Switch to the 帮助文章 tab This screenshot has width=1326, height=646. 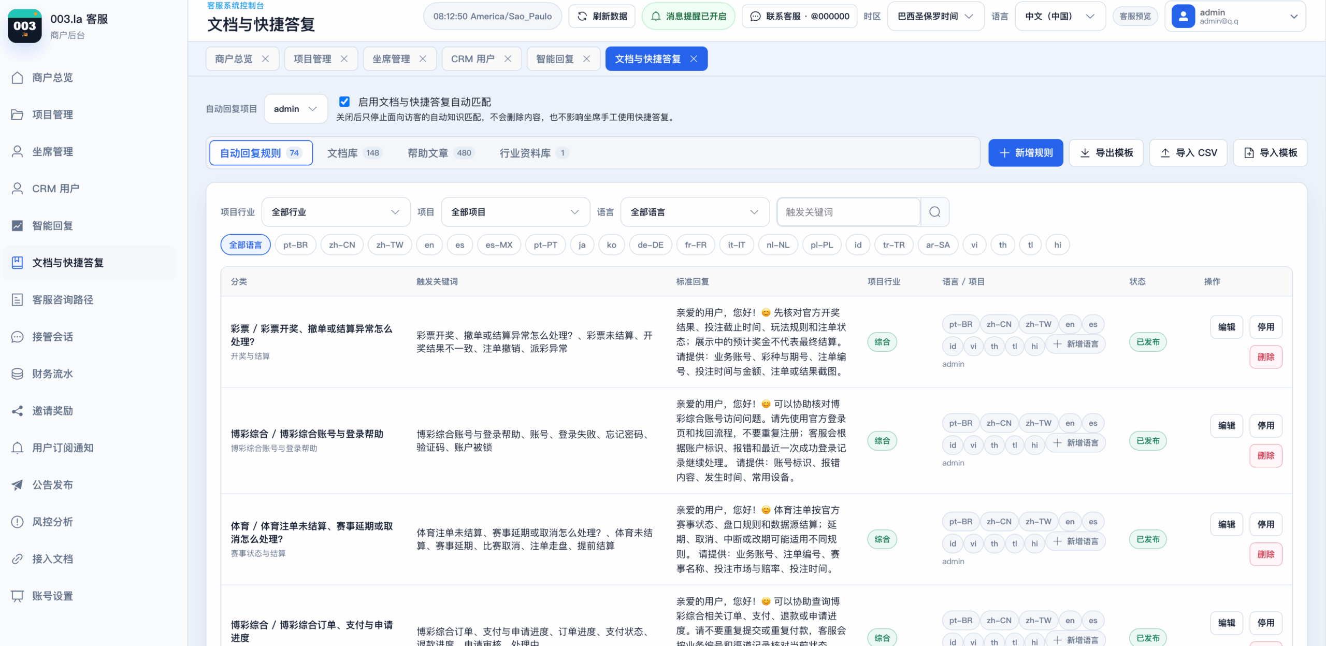coord(440,153)
